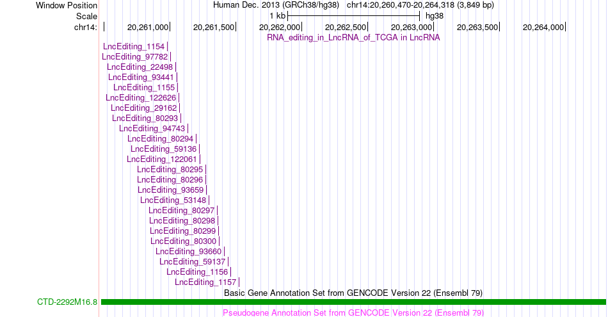
Task: Click the LncEditing_122061 feature
Action: pos(162,159)
